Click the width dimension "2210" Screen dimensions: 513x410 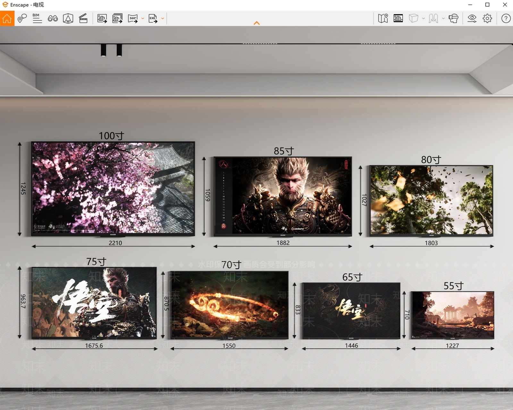click(115, 243)
